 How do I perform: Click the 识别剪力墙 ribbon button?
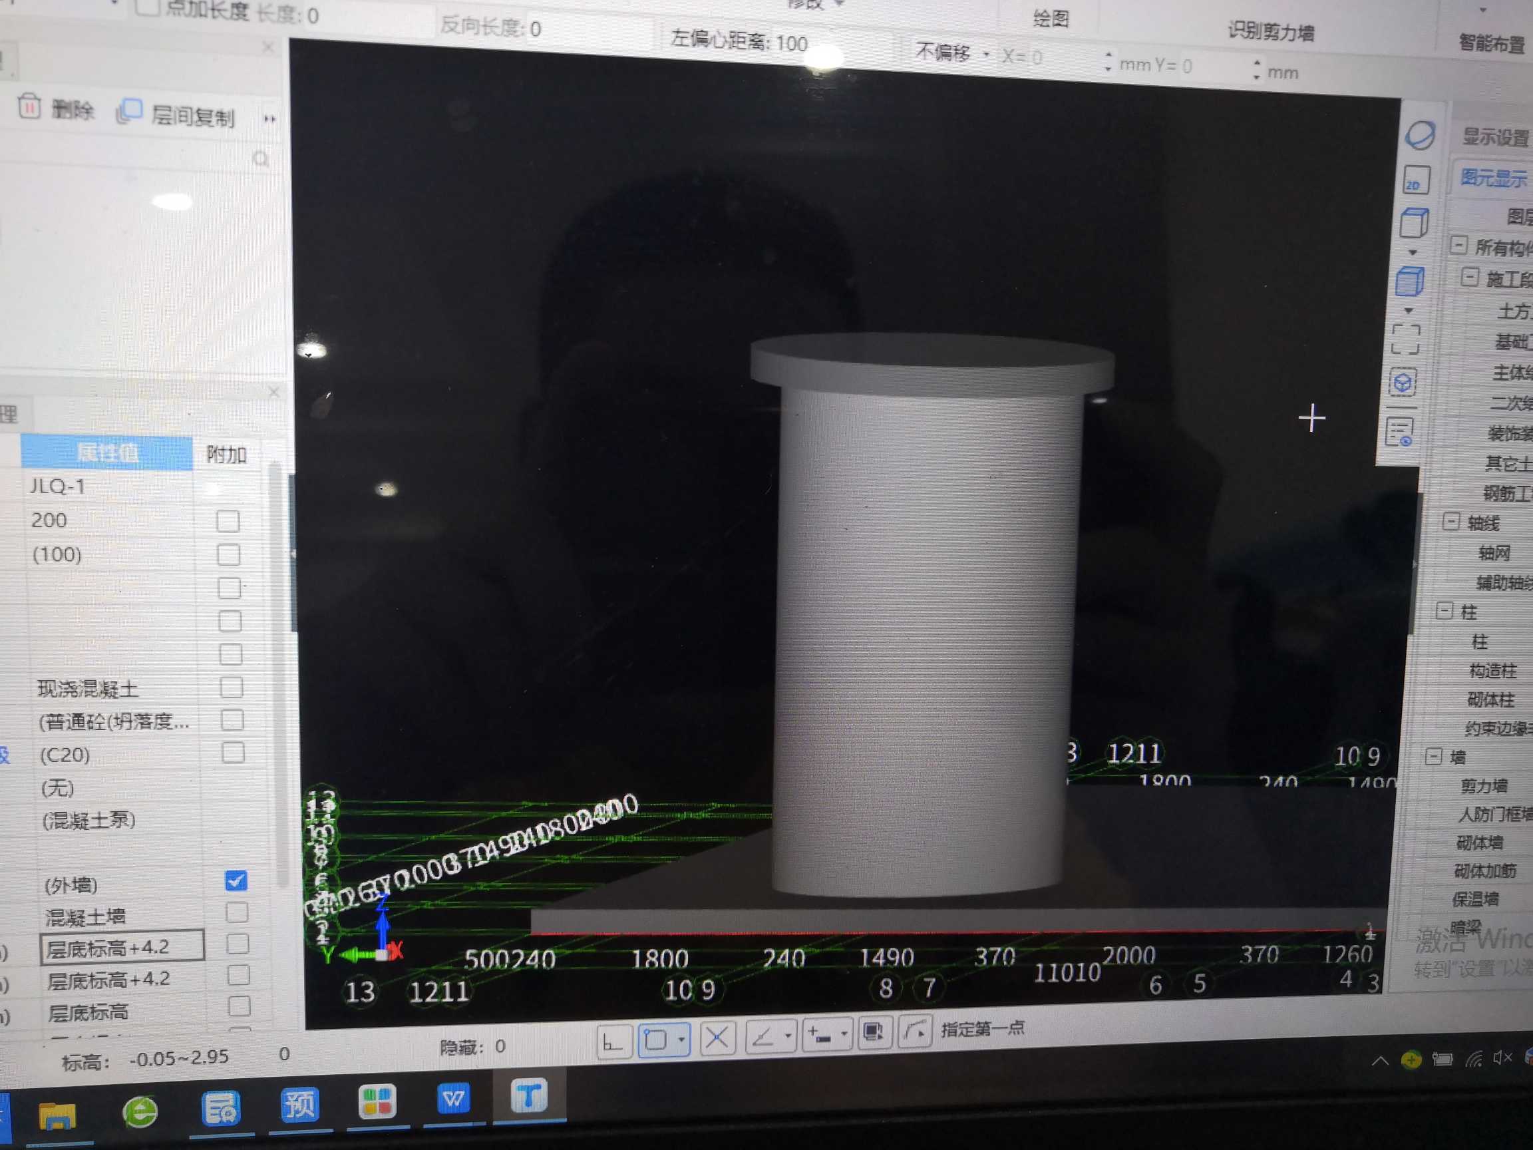pyautogui.click(x=1270, y=32)
